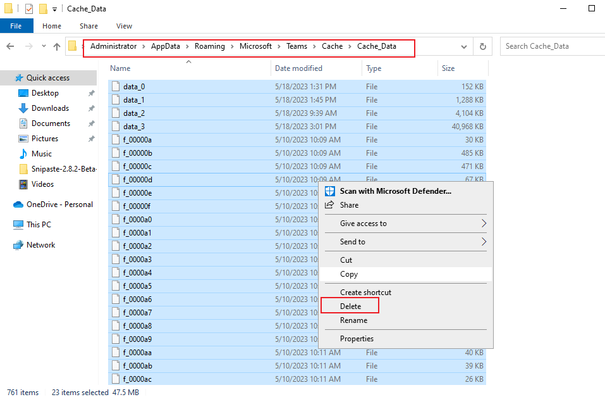This screenshot has width=605, height=397.
Task: Expand chevron after Teams in path
Action: pyautogui.click(x=314, y=47)
